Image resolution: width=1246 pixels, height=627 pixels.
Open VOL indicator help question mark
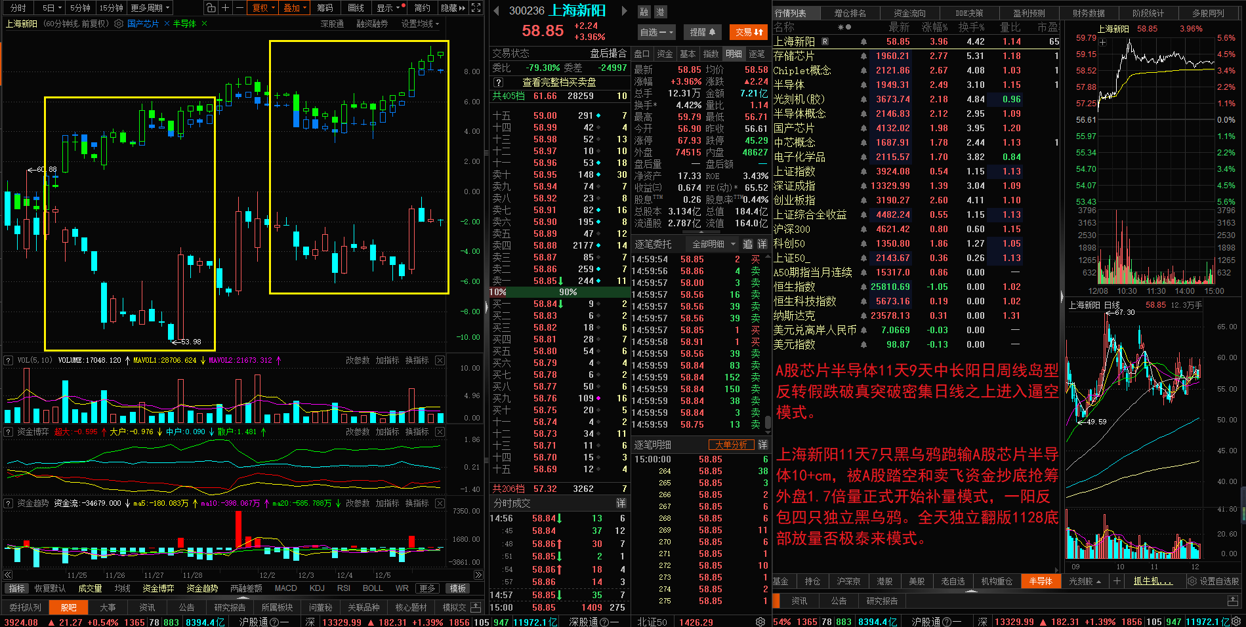click(9, 360)
